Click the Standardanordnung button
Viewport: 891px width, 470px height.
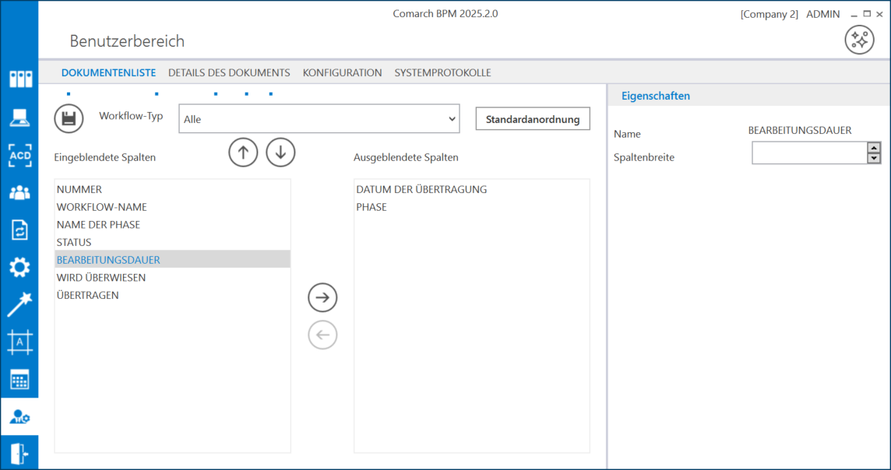pos(533,119)
